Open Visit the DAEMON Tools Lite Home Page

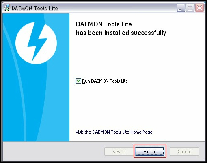tap(114, 132)
